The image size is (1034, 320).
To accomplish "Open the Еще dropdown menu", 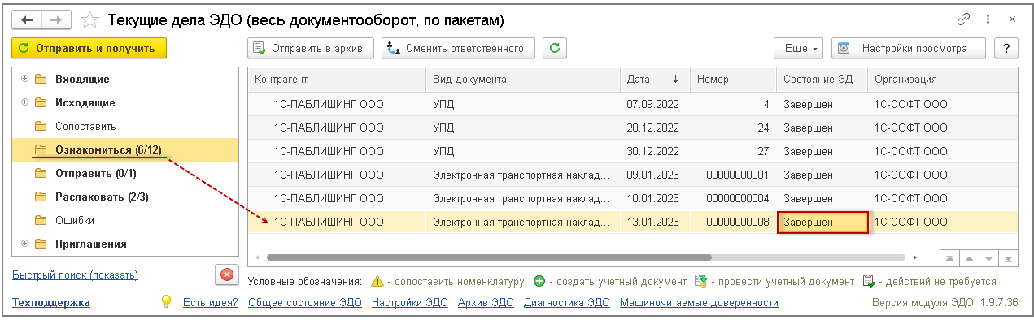I will (799, 48).
